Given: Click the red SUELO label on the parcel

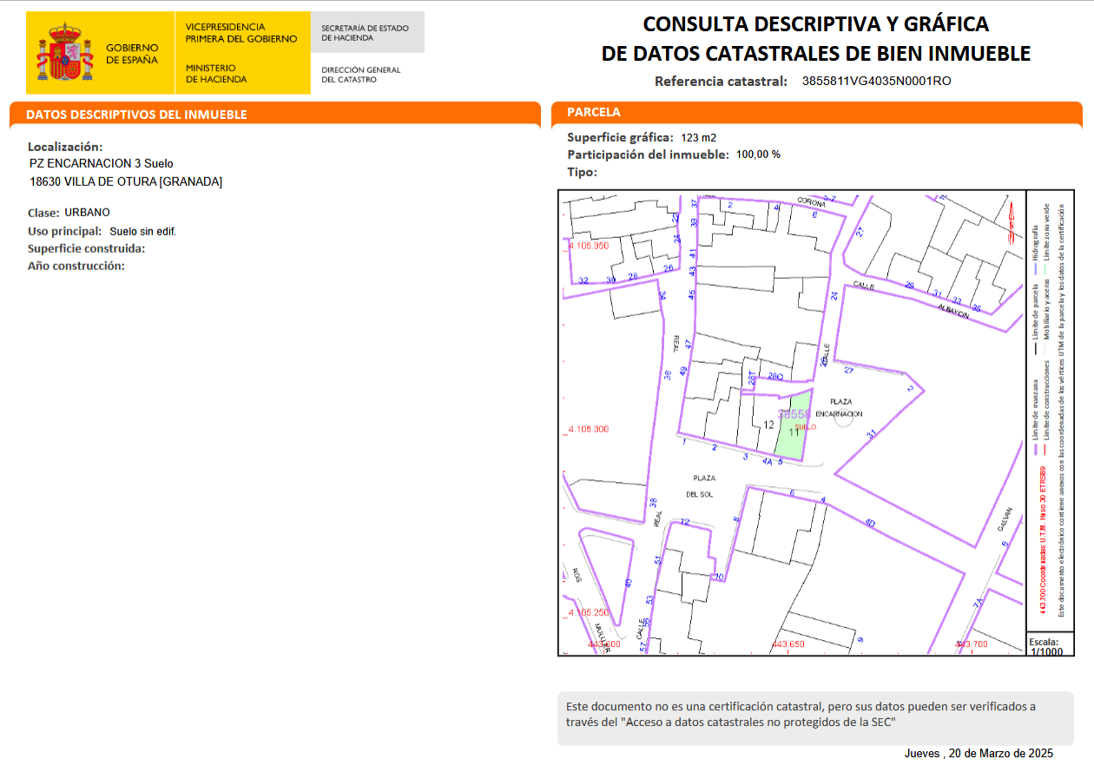Looking at the screenshot, I should [x=805, y=427].
